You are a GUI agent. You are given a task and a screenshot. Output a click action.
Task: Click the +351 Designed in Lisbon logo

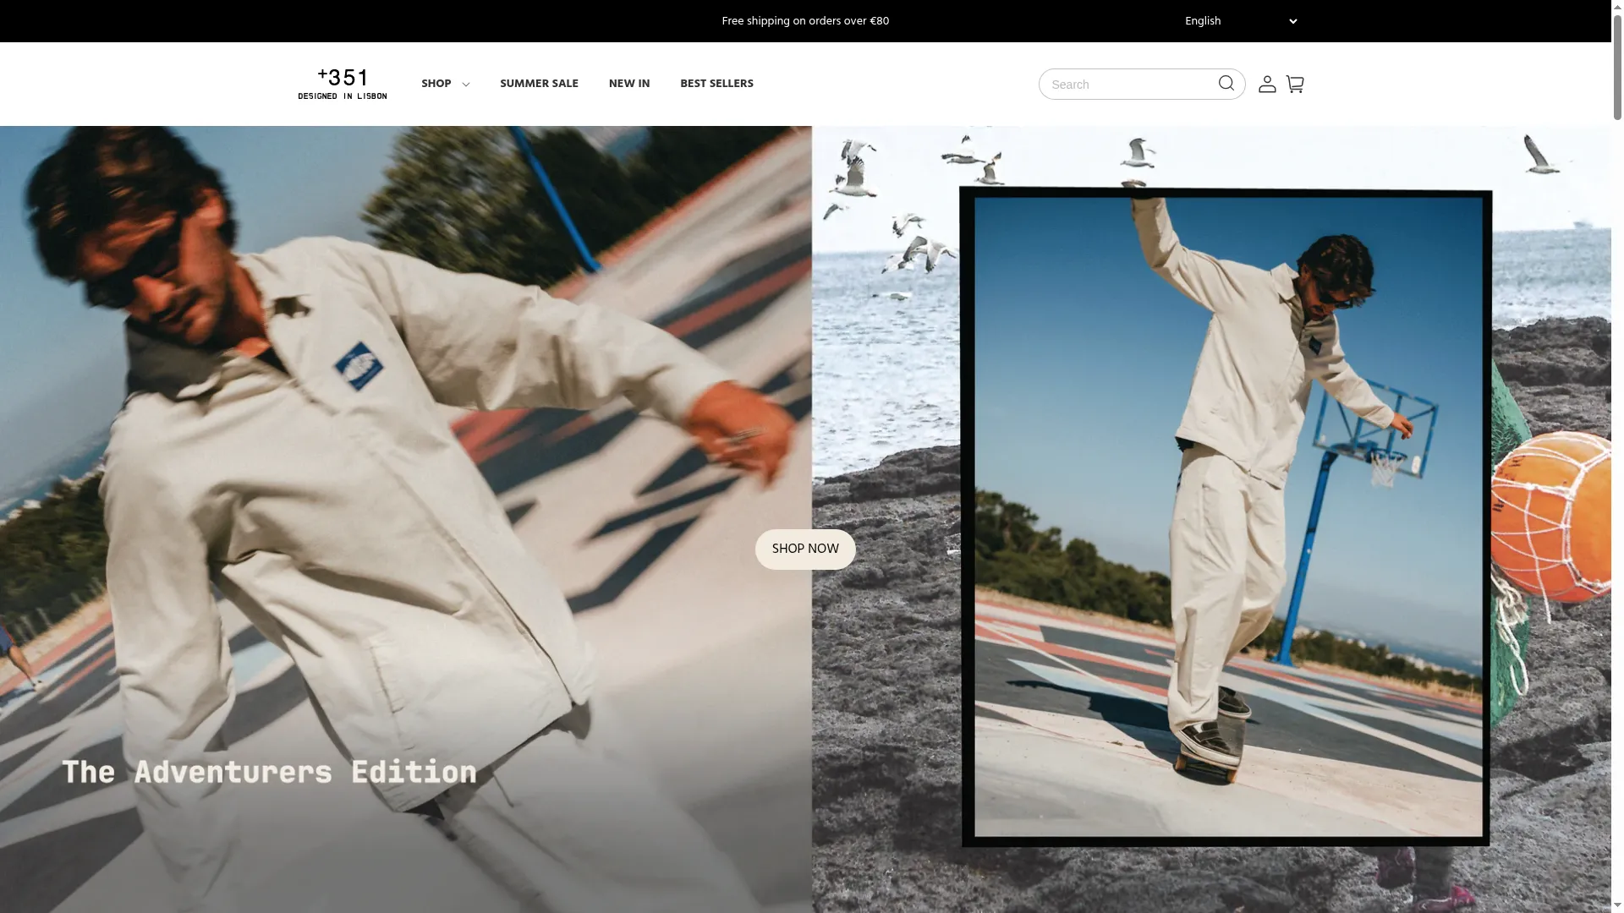click(343, 85)
